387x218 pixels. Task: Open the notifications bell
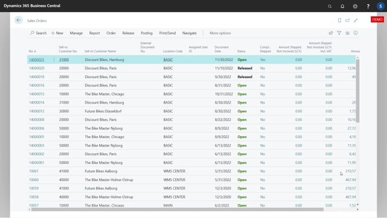coord(342,6)
